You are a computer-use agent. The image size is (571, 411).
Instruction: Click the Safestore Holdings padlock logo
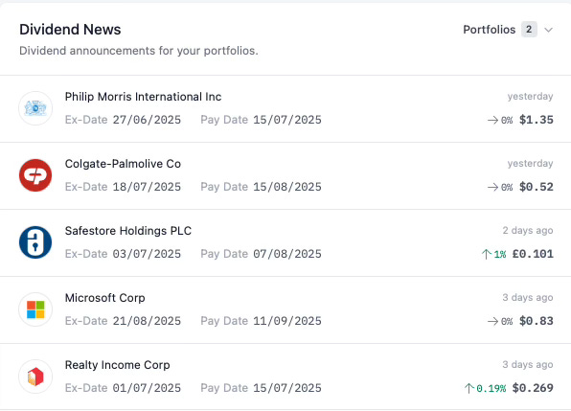pyautogui.click(x=35, y=242)
